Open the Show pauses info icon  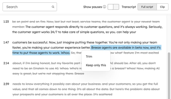pos(104,7)
